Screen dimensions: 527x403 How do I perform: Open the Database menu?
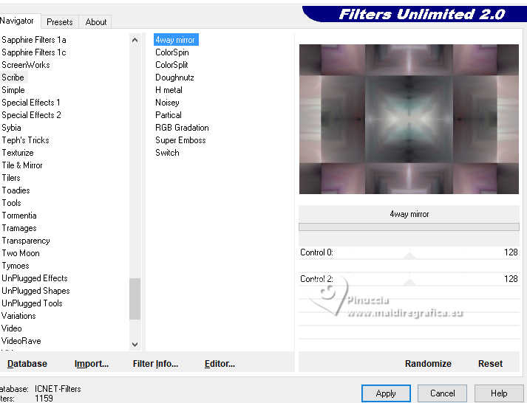[x=27, y=364]
